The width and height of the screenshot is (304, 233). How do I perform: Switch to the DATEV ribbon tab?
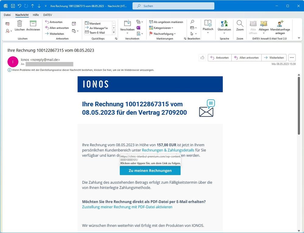click(x=47, y=15)
